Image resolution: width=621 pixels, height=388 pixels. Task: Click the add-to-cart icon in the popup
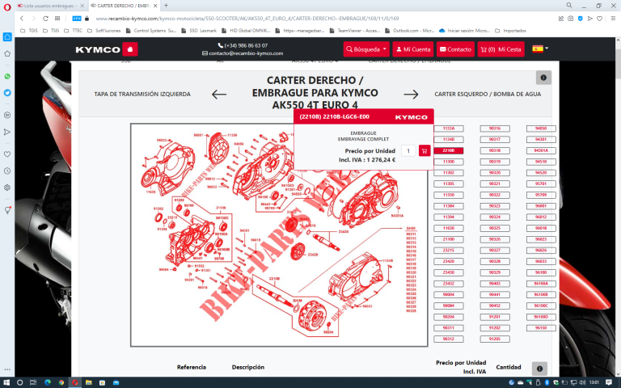[x=425, y=150]
